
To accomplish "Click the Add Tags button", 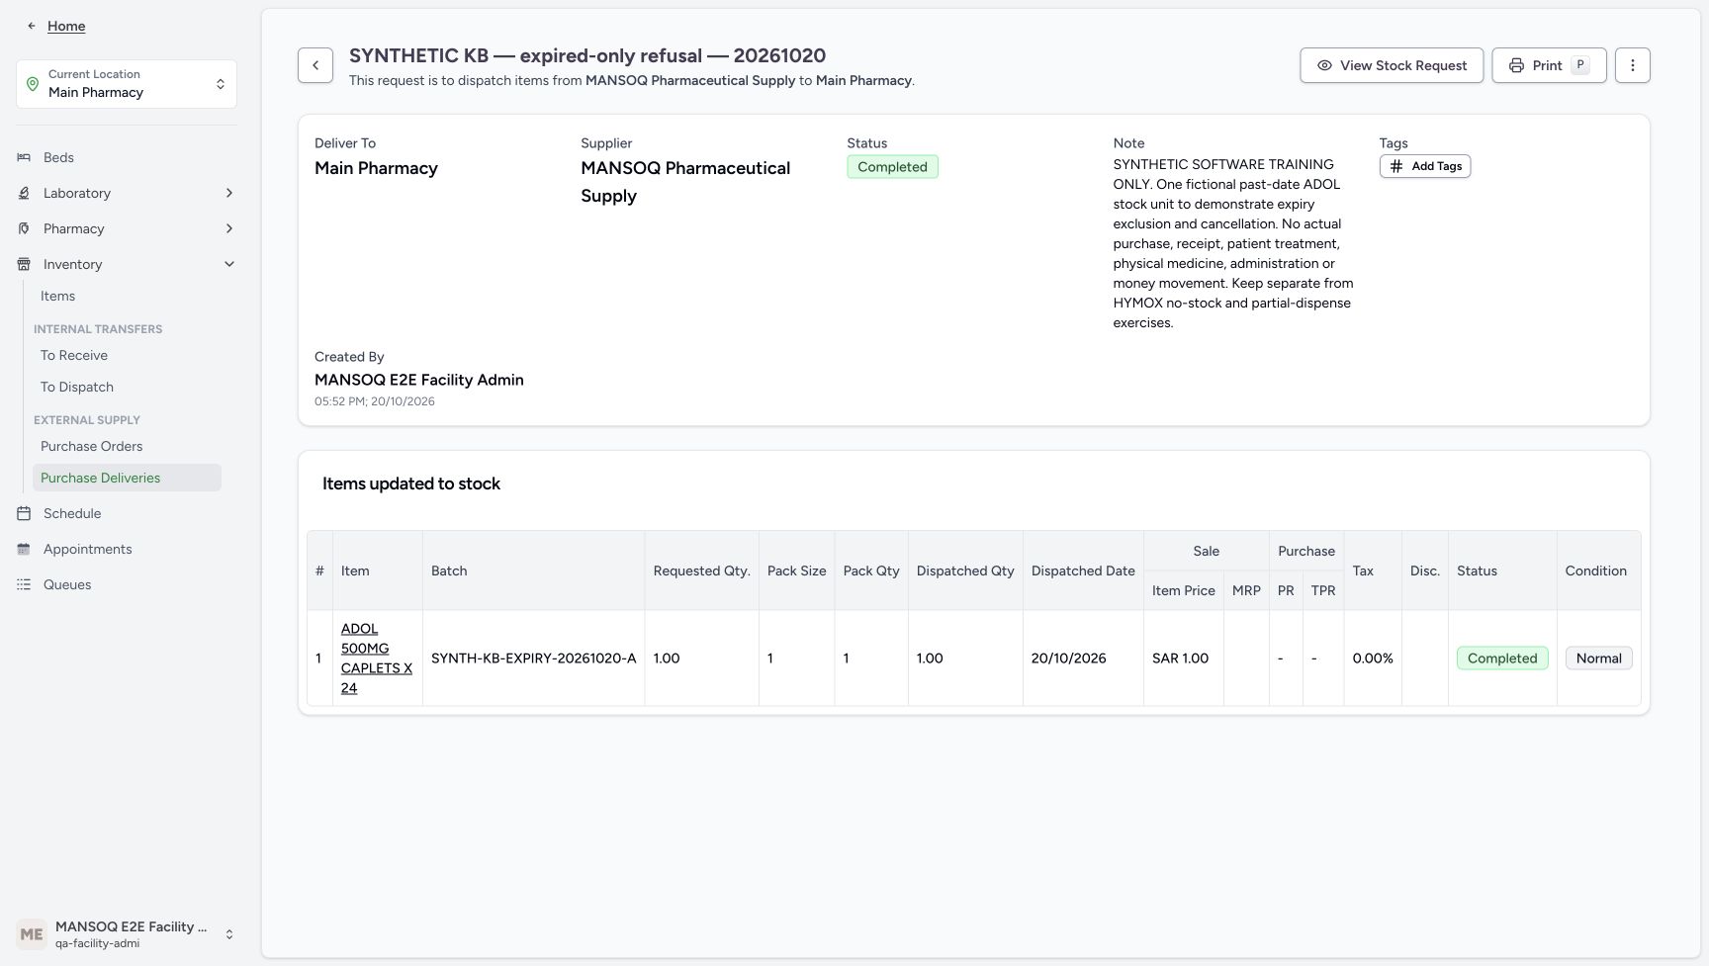I will pyautogui.click(x=1425, y=166).
